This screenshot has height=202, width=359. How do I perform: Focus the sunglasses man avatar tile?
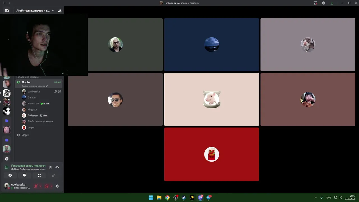(x=115, y=99)
